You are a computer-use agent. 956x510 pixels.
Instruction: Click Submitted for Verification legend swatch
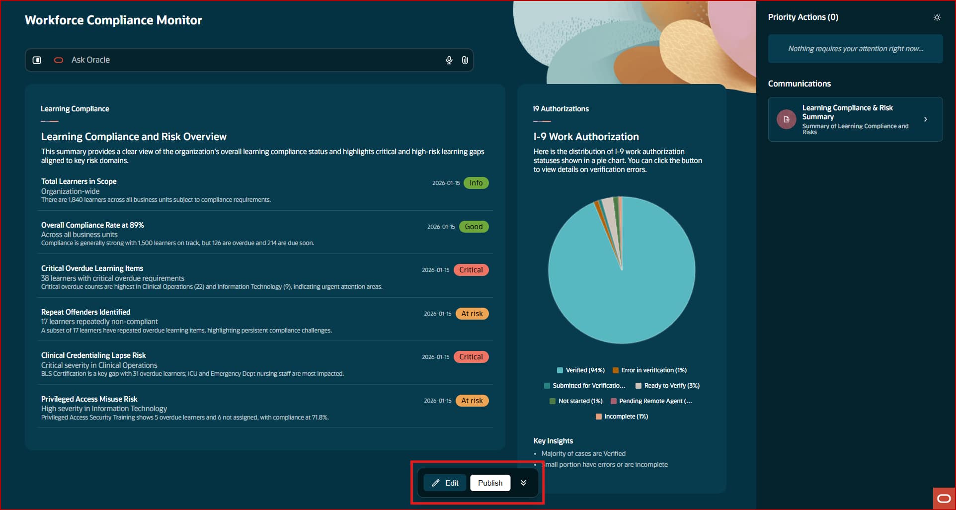pos(547,386)
